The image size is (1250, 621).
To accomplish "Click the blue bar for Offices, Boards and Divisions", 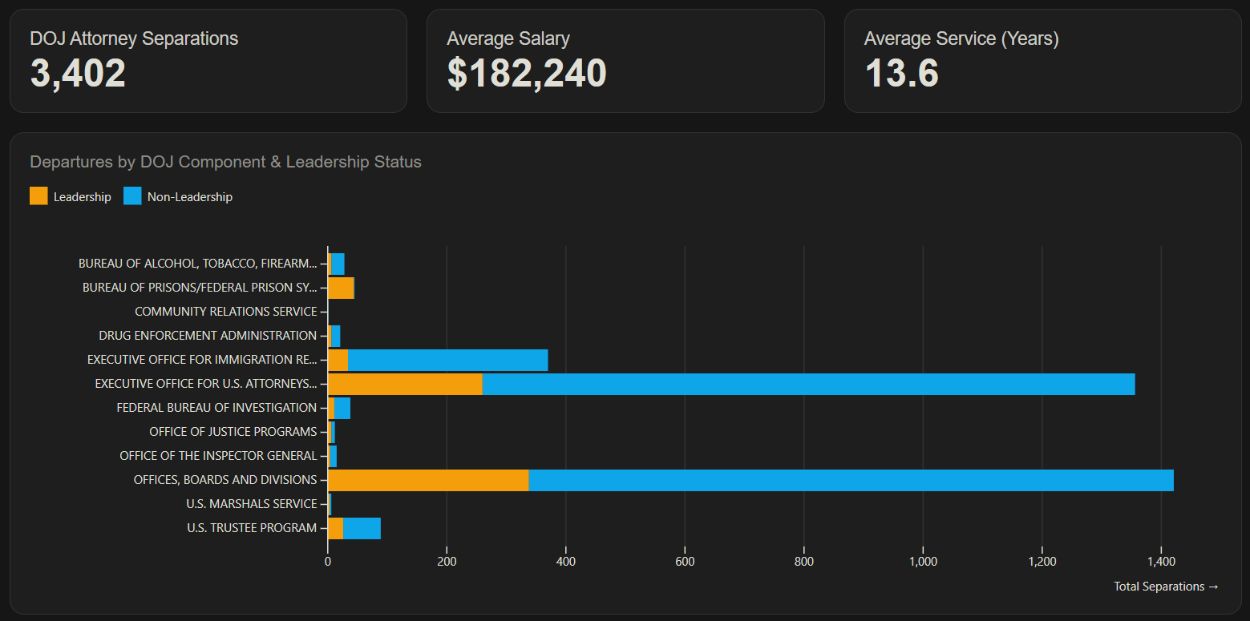I will (x=851, y=480).
